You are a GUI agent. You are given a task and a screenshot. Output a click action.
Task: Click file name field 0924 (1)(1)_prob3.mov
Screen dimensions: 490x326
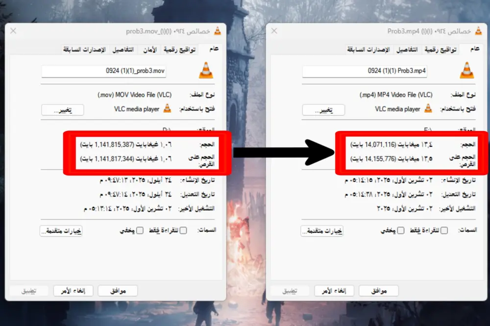coord(104,71)
